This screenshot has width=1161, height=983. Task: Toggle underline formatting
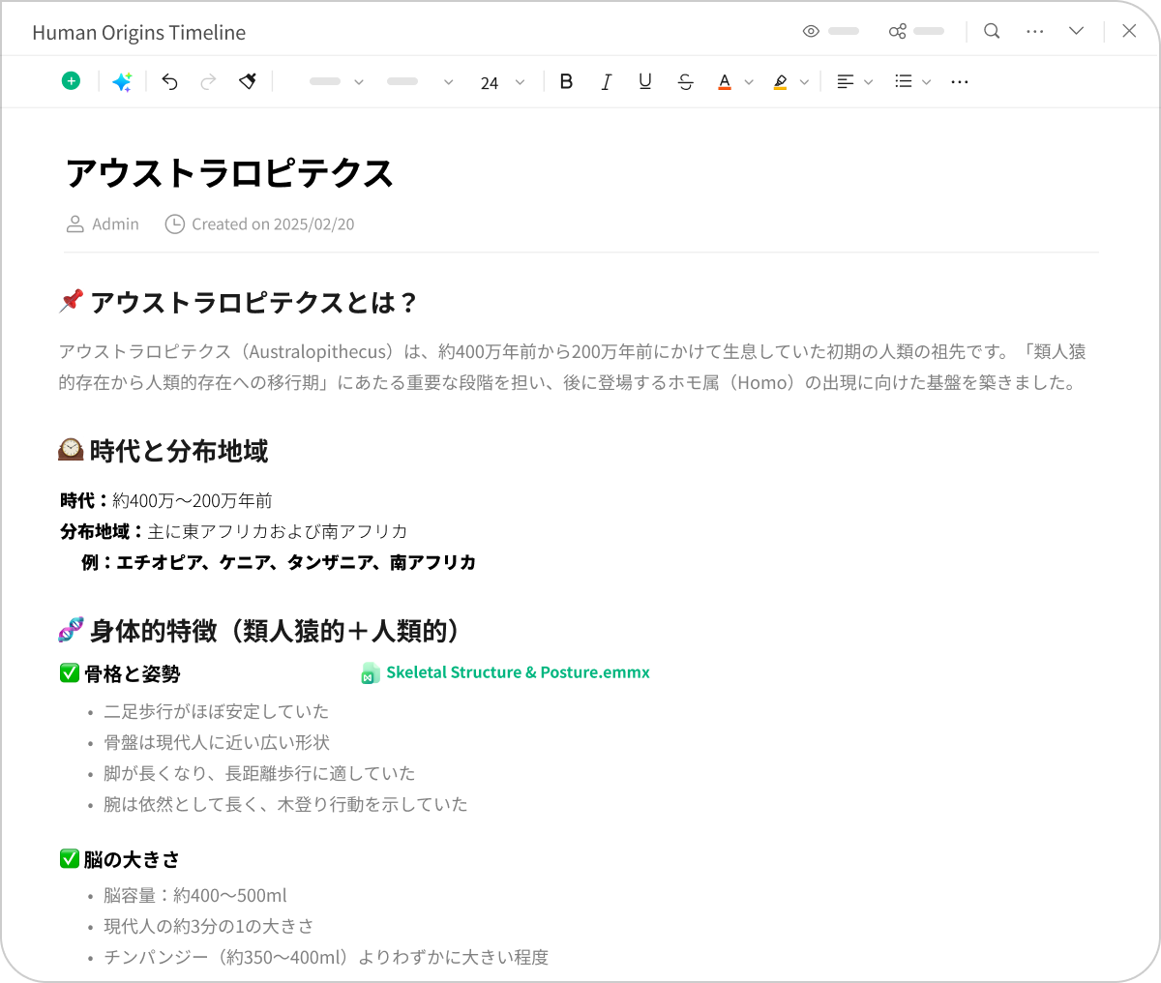(x=645, y=82)
